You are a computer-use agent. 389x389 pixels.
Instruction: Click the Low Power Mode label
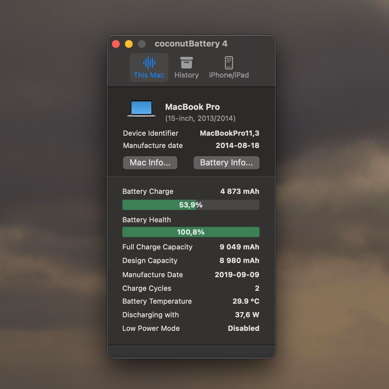[151, 328]
